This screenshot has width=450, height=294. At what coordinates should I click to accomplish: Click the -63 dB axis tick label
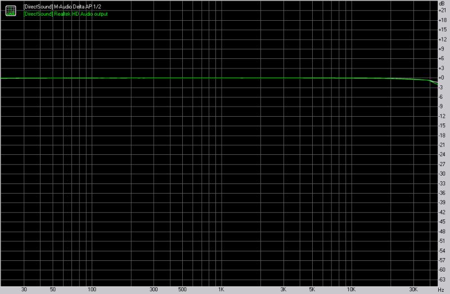(x=442, y=279)
